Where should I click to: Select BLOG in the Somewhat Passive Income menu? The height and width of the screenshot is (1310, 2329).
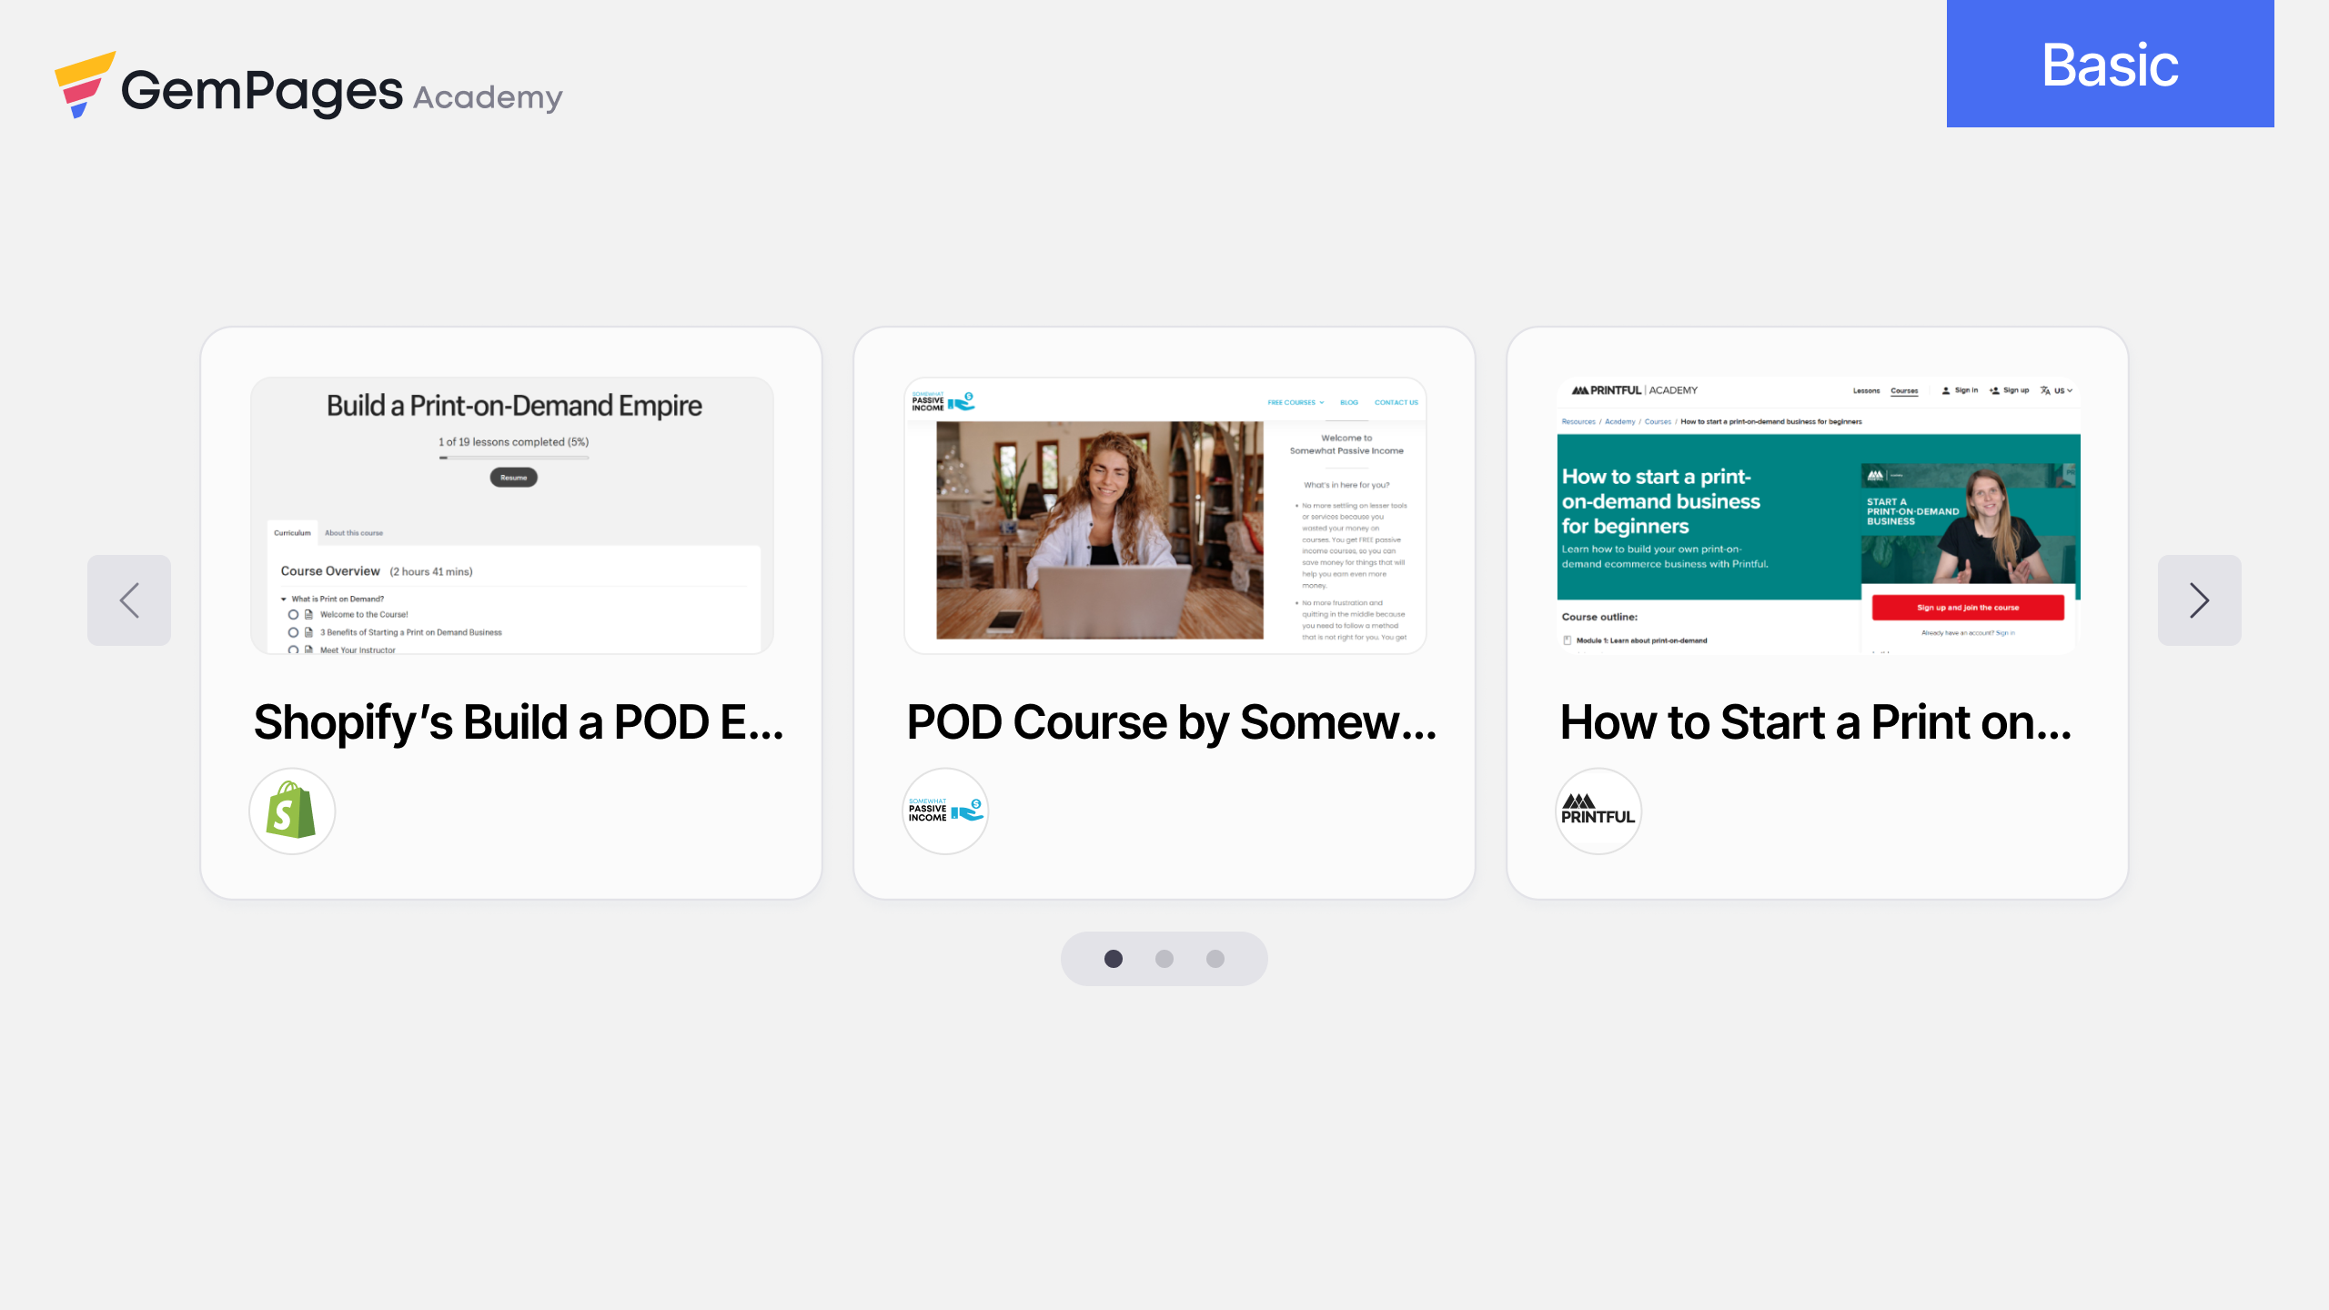point(1349,402)
